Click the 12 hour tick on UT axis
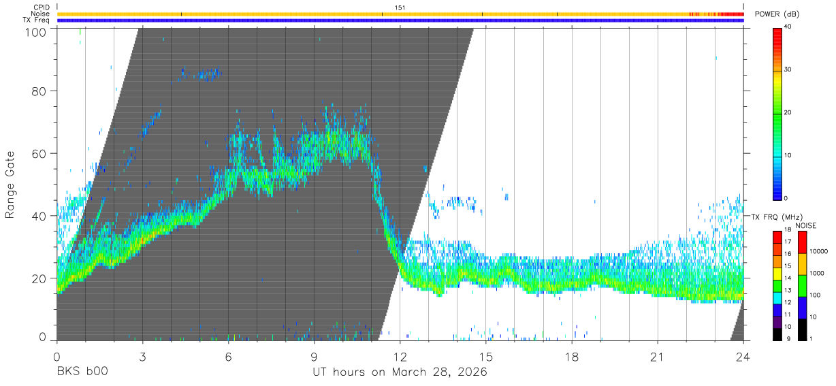 click(400, 356)
